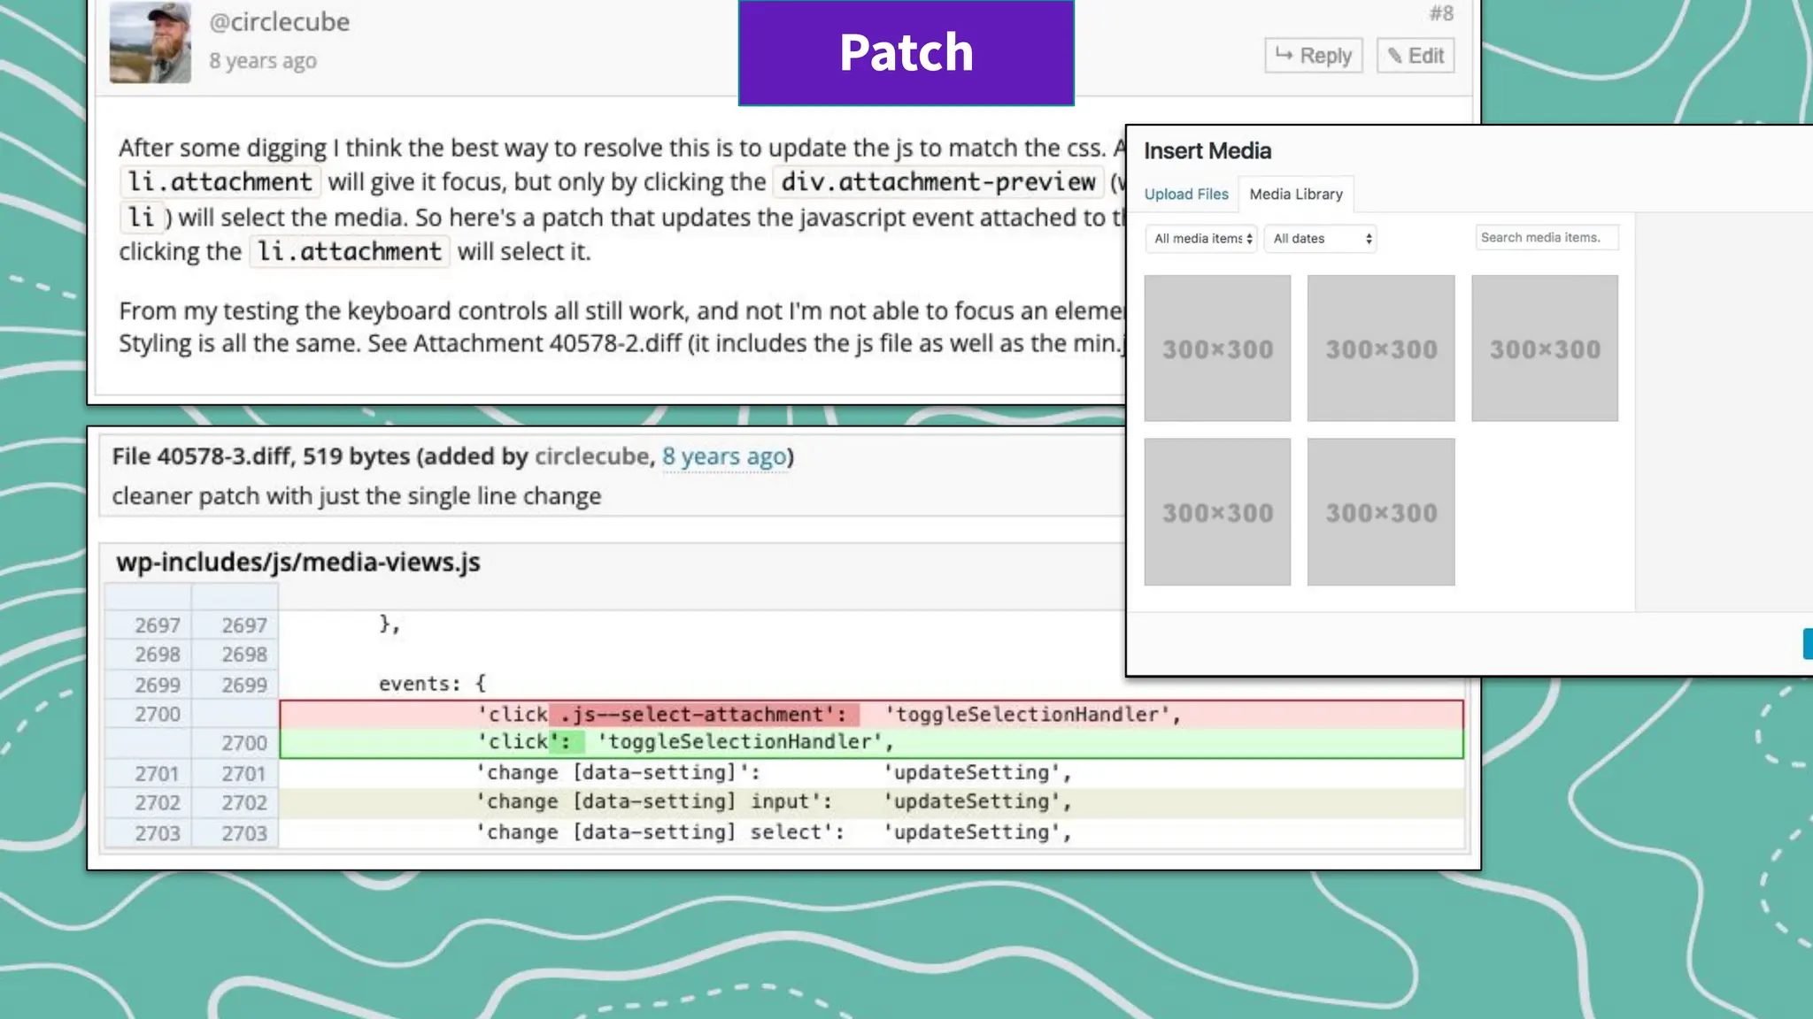
Task: Click circlecube author link in file header
Action: coord(591,456)
